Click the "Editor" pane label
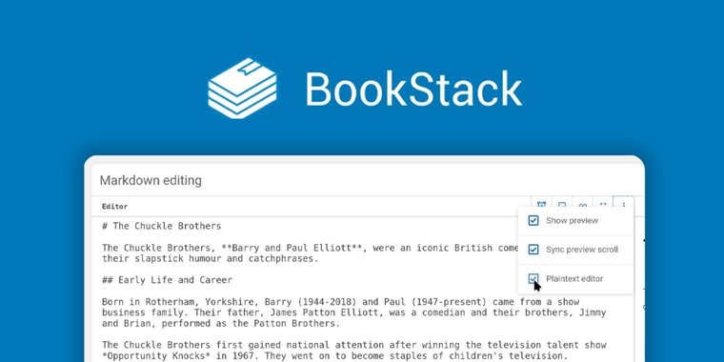Image resolution: width=724 pixels, height=362 pixels. coord(115,207)
